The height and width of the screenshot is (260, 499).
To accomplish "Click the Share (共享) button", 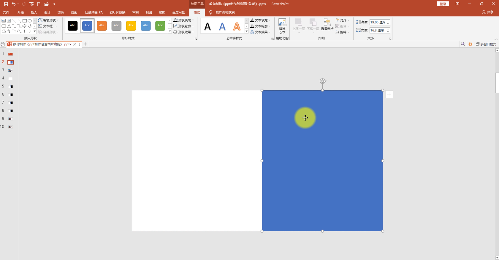I will click(488, 12).
